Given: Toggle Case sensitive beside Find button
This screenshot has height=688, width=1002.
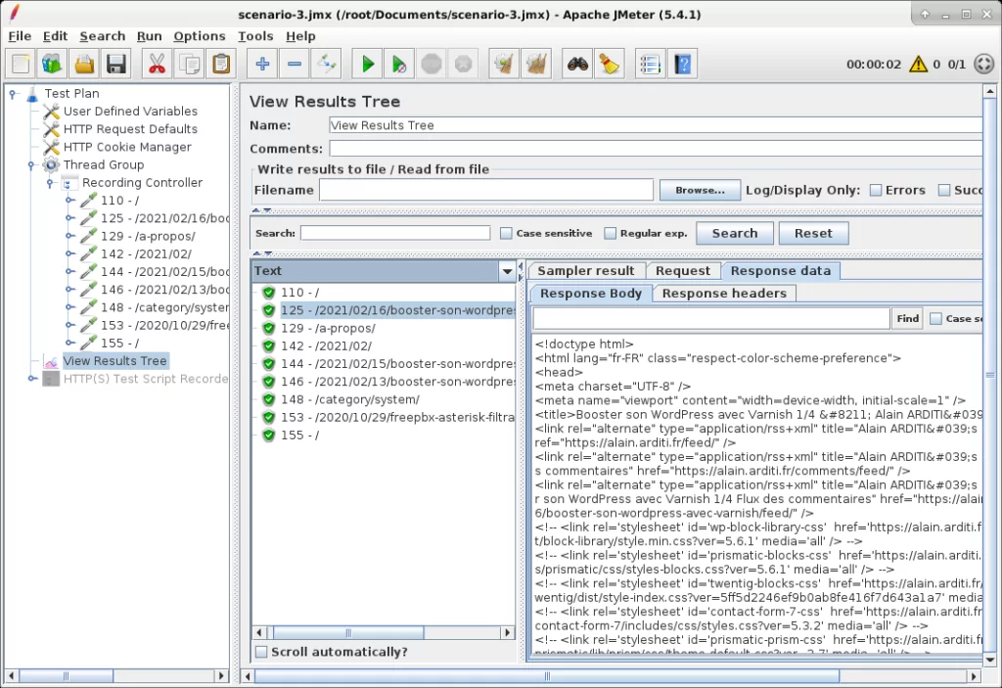Looking at the screenshot, I should [x=936, y=318].
